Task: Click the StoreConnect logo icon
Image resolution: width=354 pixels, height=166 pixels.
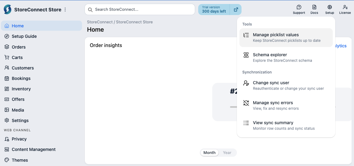Action: (7, 10)
